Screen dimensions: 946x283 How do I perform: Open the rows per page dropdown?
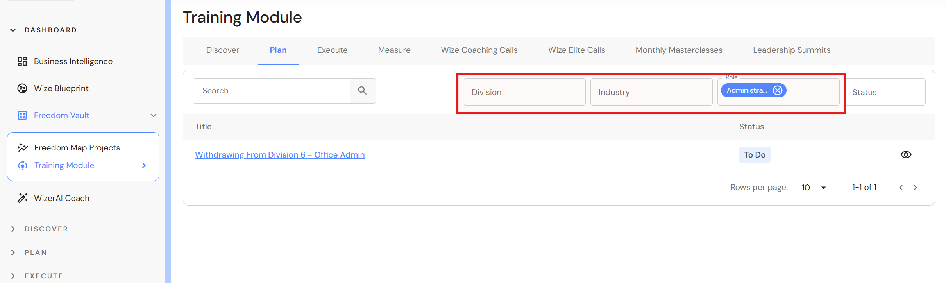click(x=814, y=188)
